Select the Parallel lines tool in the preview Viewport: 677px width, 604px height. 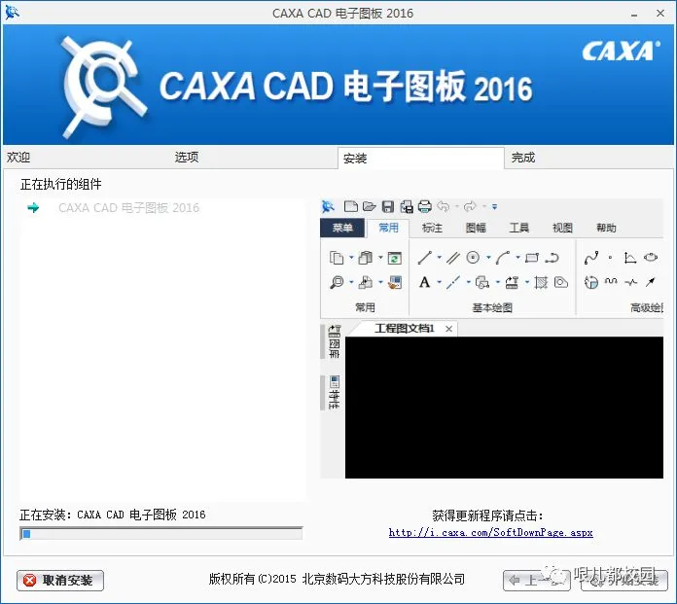[452, 258]
